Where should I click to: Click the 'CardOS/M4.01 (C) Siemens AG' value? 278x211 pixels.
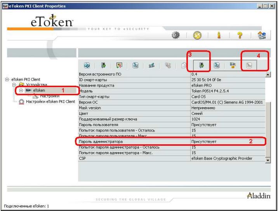tap(227, 102)
